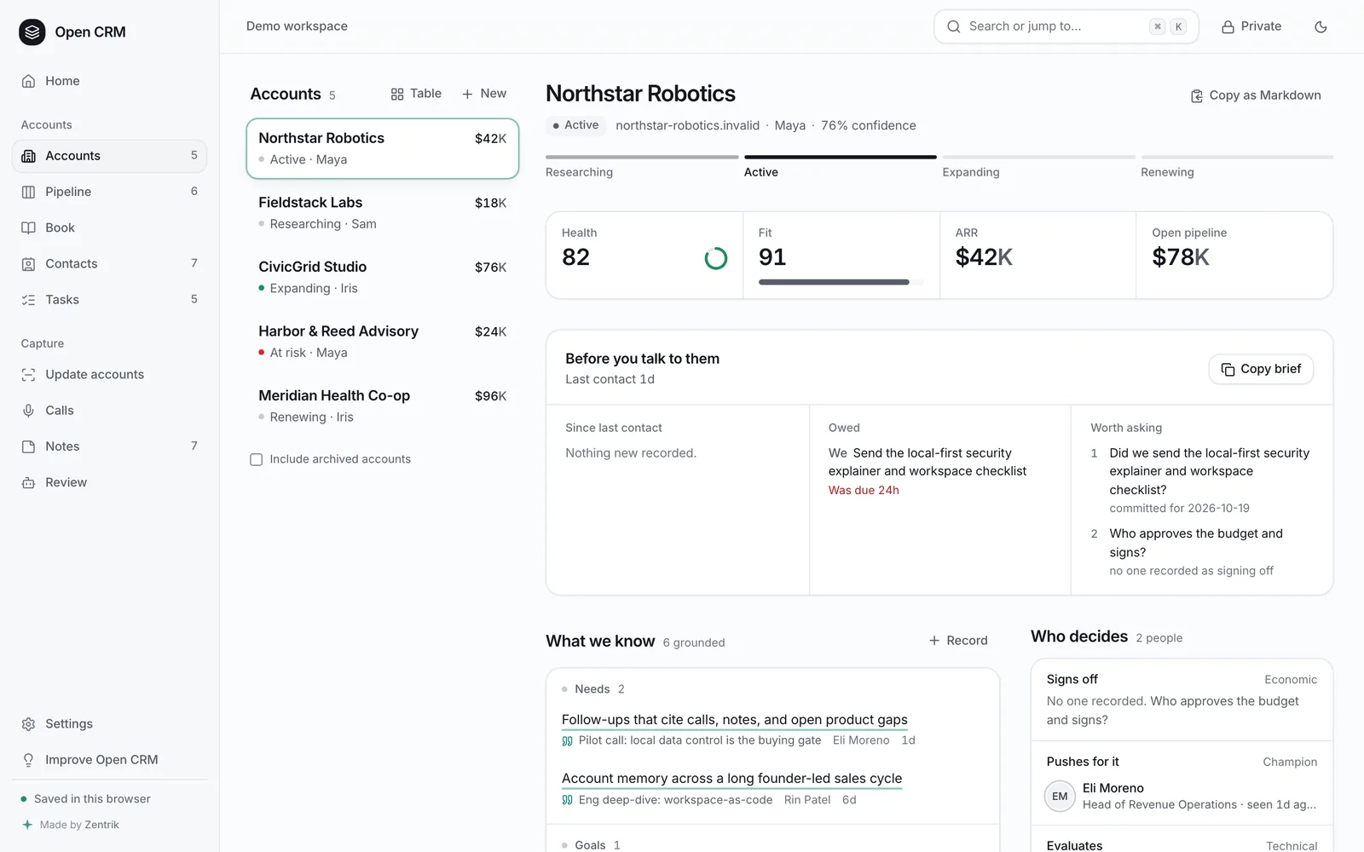Click the 76% confidence text
This screenshot has height=852, width=1364.
(x=869, y=125)
